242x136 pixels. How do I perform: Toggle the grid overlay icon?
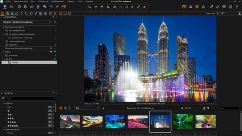197,7
